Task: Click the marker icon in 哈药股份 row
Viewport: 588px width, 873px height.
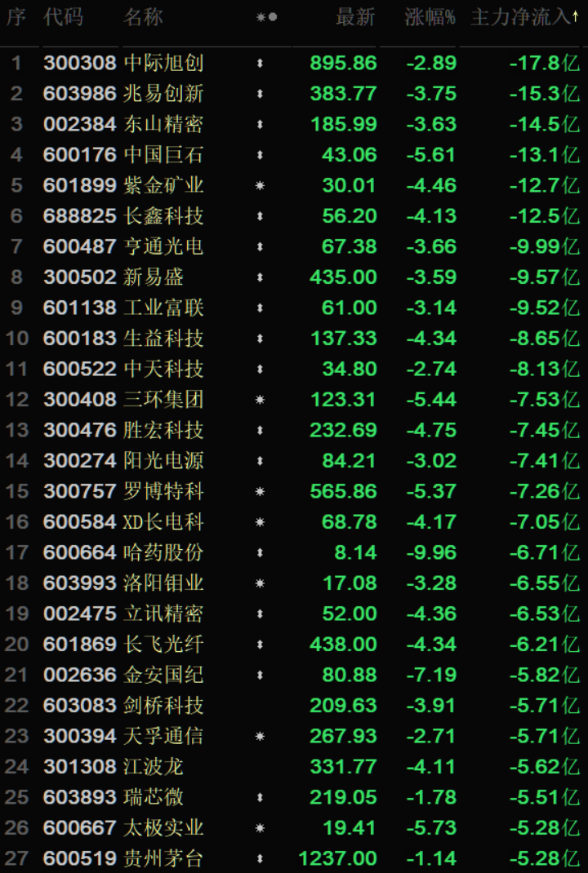Action: 260,553
